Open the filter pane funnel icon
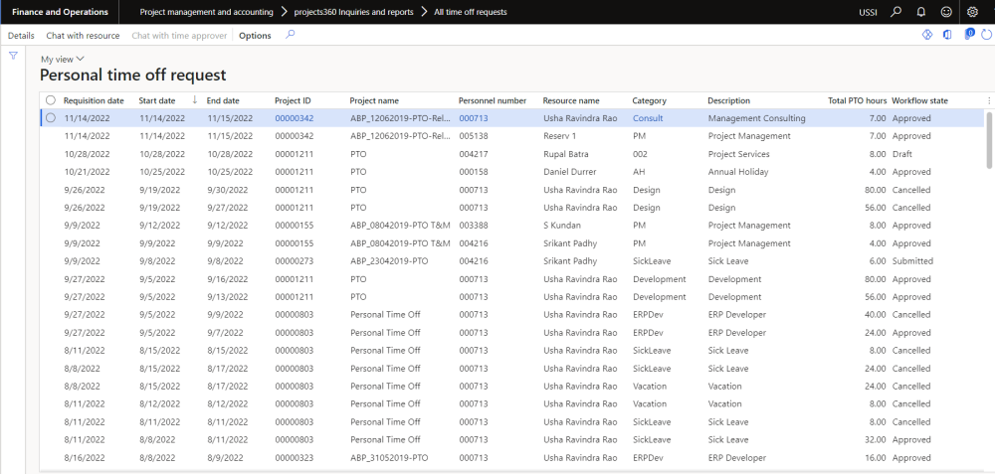The image size is (995, 474). point(14,56)
